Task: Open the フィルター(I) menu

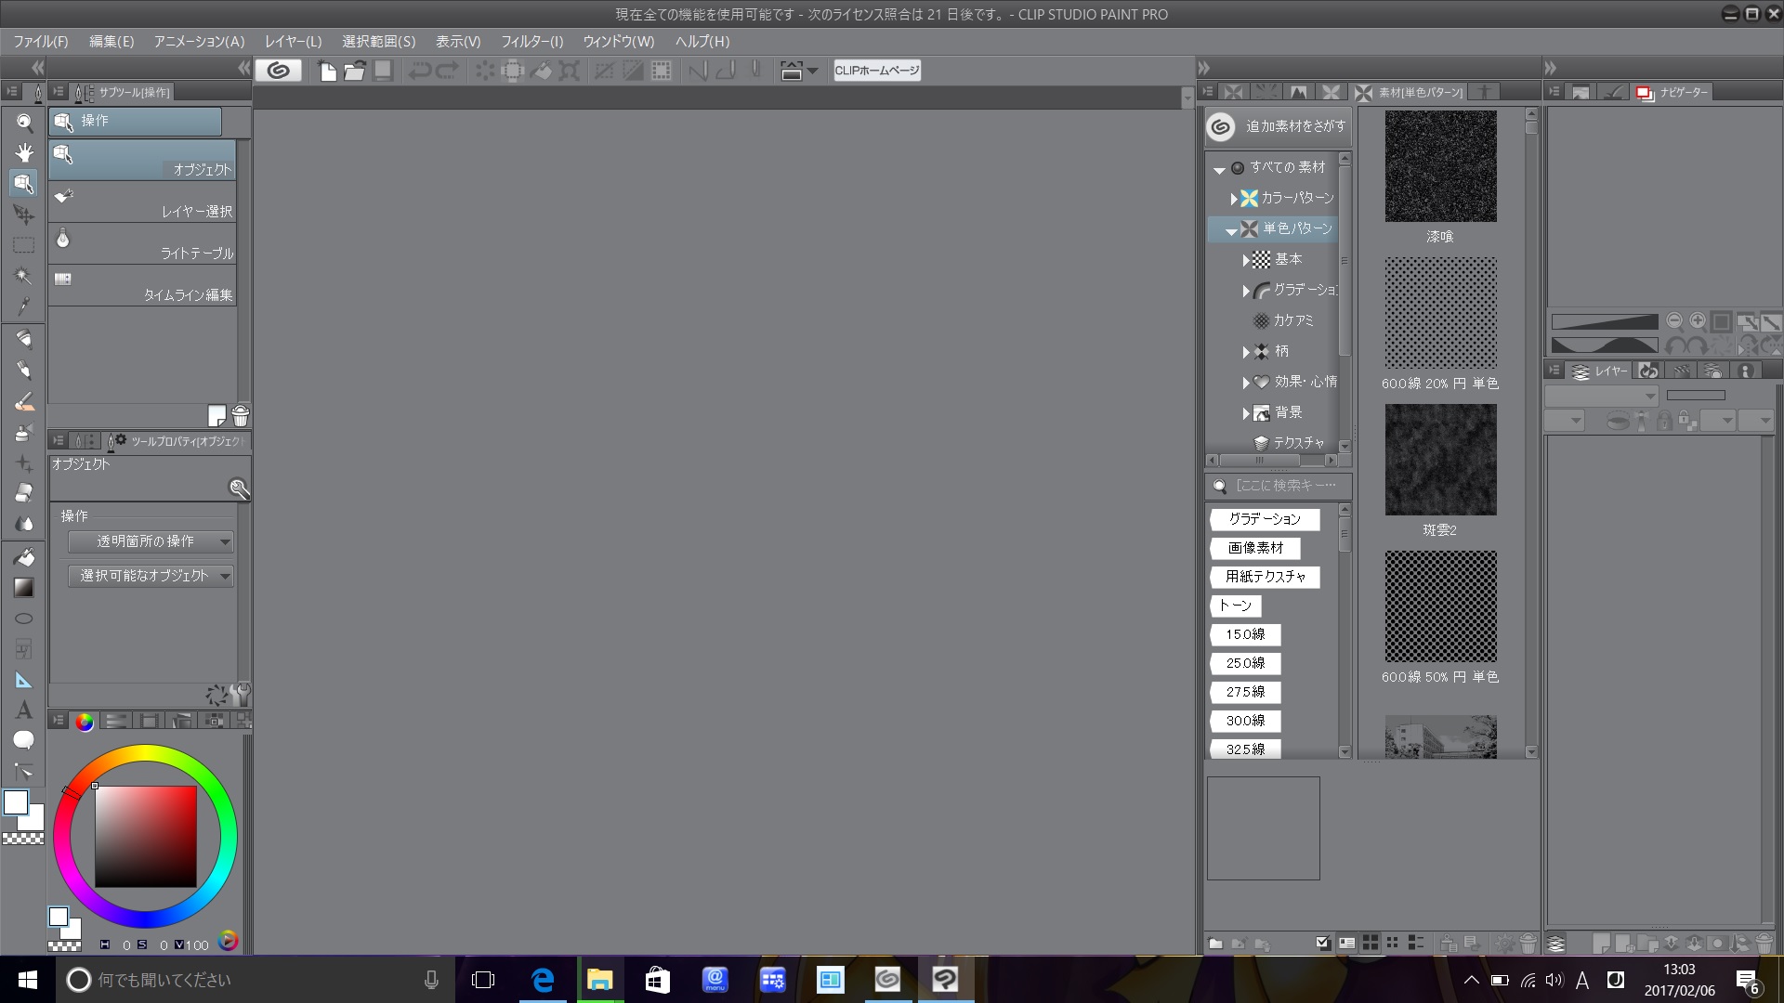Action: click(531, 42)
